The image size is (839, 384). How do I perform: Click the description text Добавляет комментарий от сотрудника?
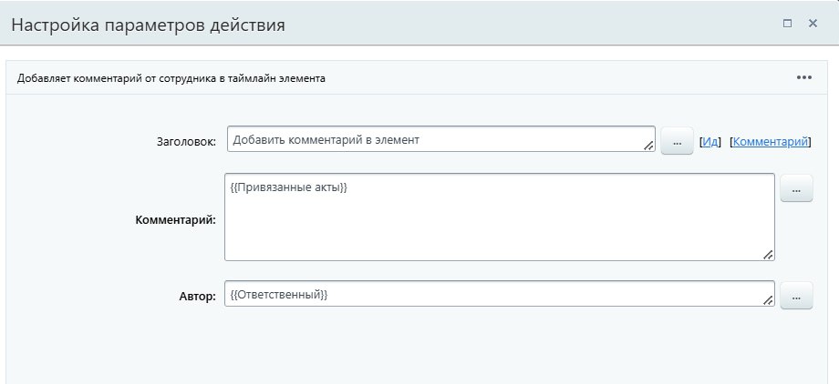coord(171,78)
